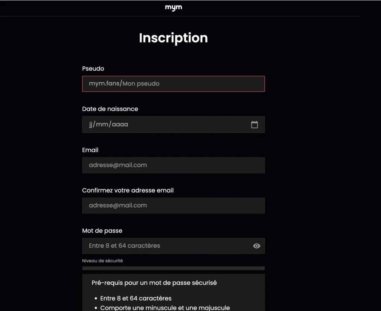Click the highlighted Pseudo field border
This screenshot has width=381, height=311.
(x=173, y=84)
